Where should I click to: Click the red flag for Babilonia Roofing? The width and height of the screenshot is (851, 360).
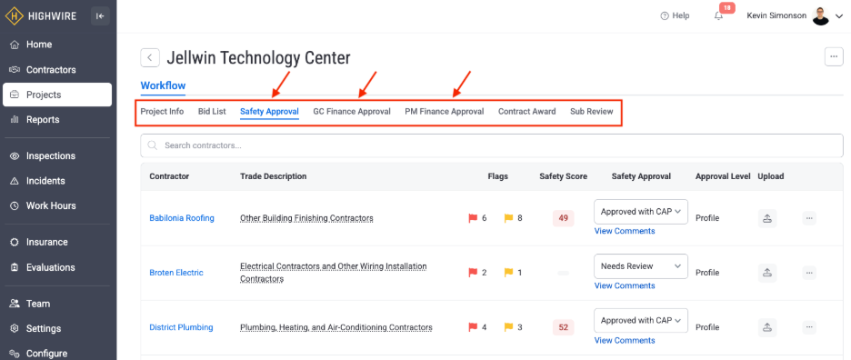473,218
